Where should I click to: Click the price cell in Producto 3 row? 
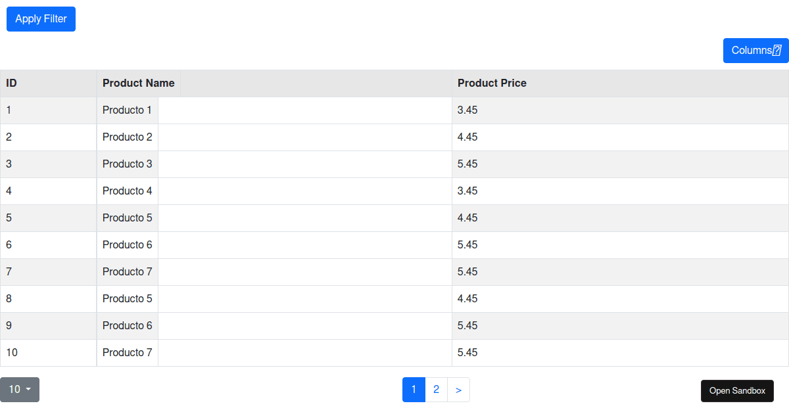(x=619, y=164)
